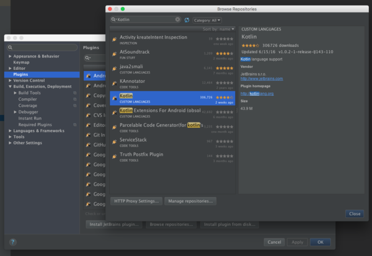Click the Git plugin icon in Settings plugin list
The image size is (372, 256).
click(88, 135)
